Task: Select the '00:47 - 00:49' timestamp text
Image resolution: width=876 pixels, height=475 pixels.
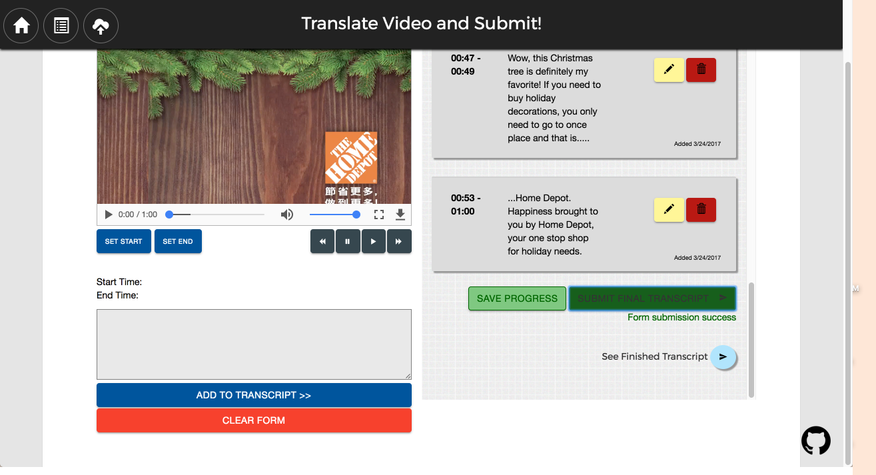Action: (466, 65)
